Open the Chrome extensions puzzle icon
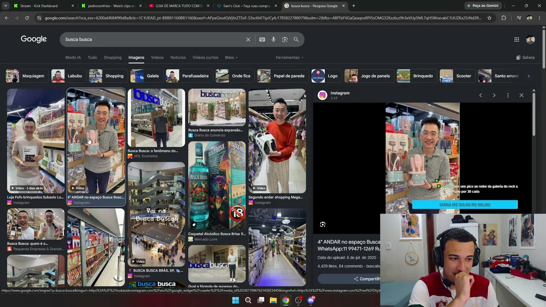The height and width of the screenshot is (307, 546). [504, 18]
